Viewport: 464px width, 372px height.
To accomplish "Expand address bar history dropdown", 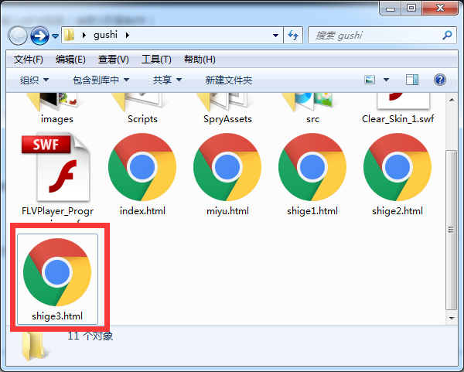I will coord(275,36).
